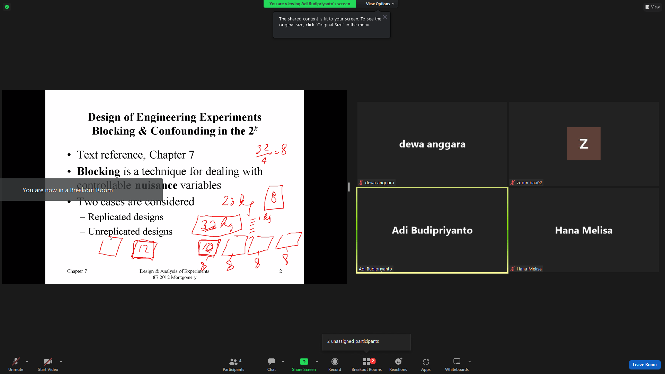This screenshot has height=374, width=665.
Task: Click the muted mic icon on Hana Melisa label
Action: 513,269
